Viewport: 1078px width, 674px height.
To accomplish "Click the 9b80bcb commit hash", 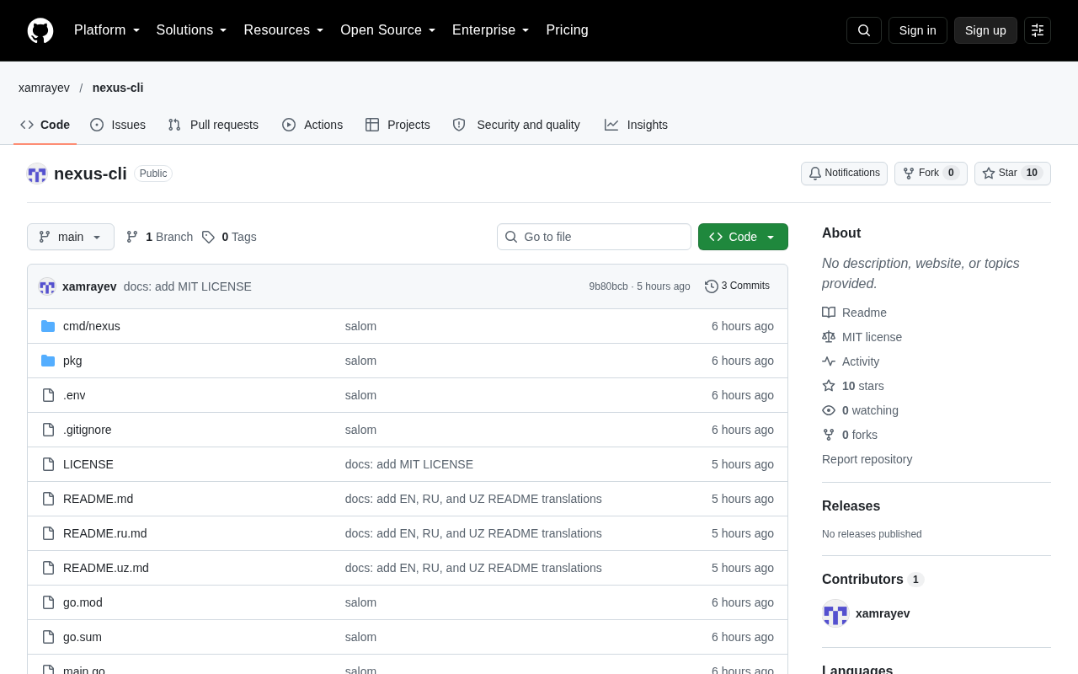I will (x=608, y=286).
